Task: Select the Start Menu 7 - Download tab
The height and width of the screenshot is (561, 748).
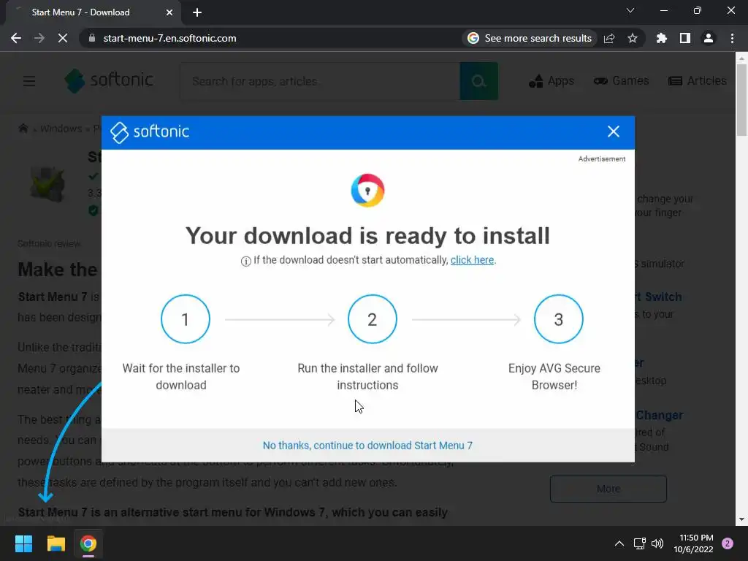Action: click(93, 12)
